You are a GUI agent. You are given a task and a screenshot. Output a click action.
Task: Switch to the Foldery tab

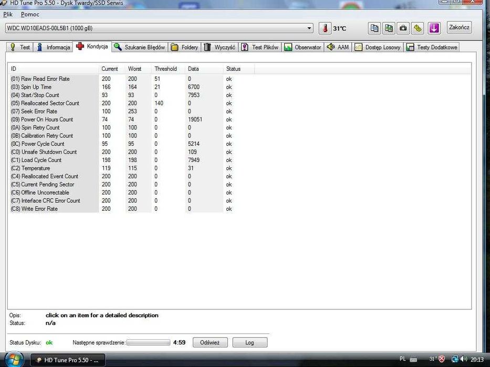click(185, 47)
